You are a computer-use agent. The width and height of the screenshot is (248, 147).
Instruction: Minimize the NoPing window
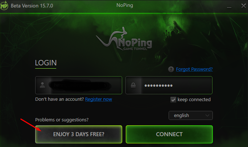pyautogui.click(x=229, y=7)
